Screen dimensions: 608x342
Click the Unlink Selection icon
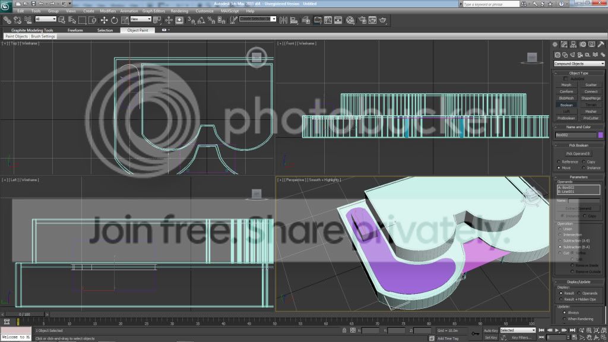[x=17, y=20]
